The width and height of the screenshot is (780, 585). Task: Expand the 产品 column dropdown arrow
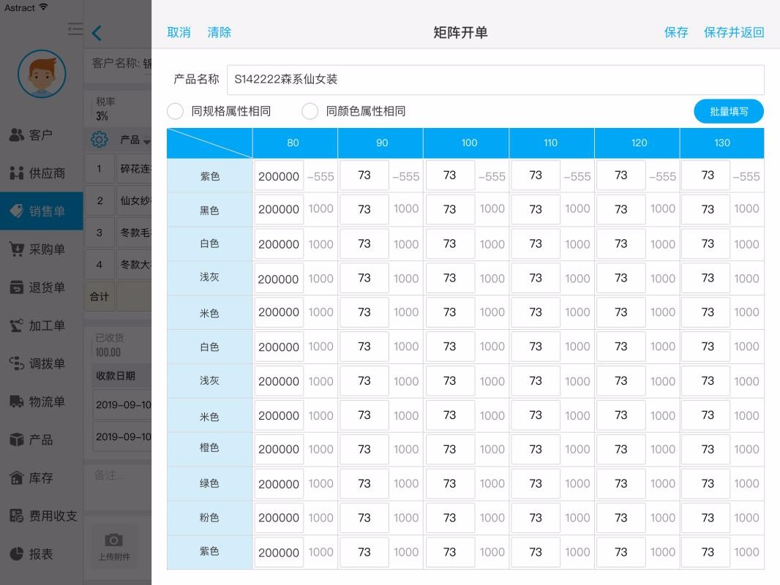[x=147, y=142]
